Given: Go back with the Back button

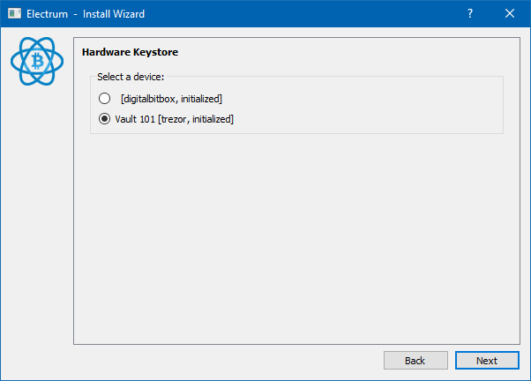Looking at the screenshot, I should [x=415, y=361].
